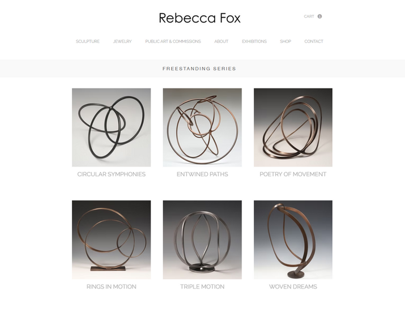Open the SHOP page
Image resolution: width=405 pixels, height=312 pixels.
click(285, 41)
